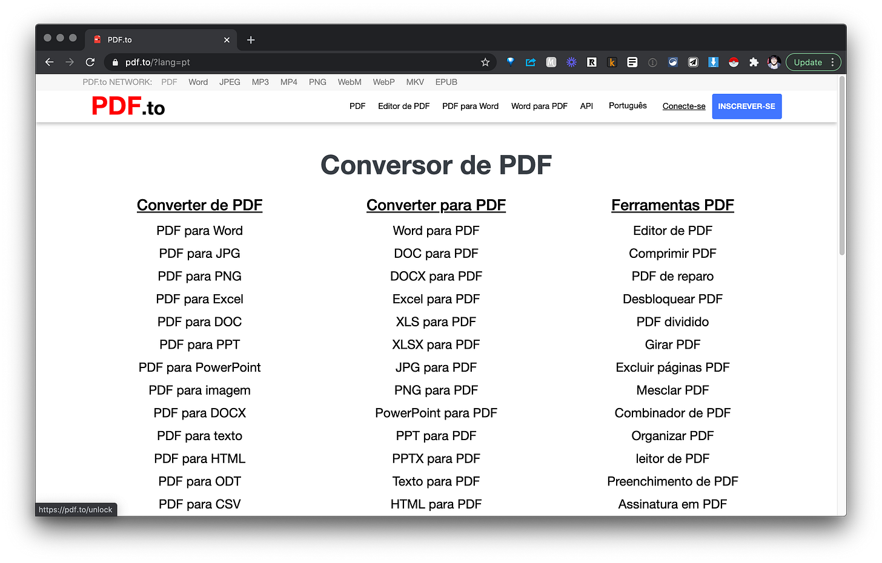Viewport: 882px width, 563px height.
Task: Open the EPUB network link
Action: coord(446,82)
